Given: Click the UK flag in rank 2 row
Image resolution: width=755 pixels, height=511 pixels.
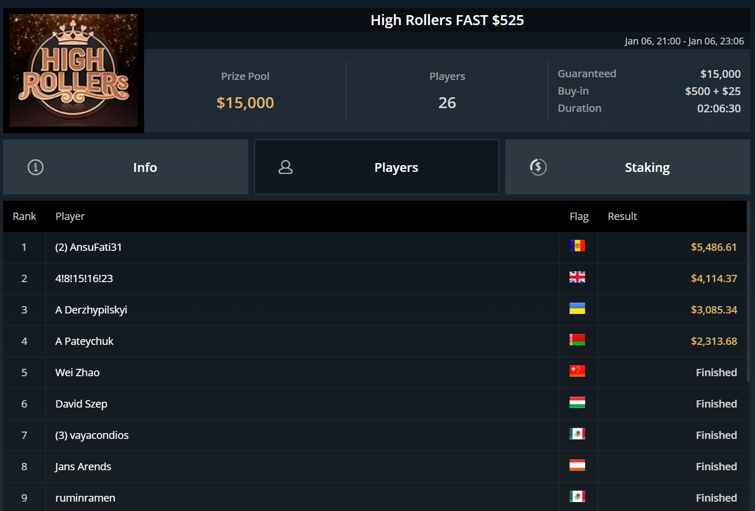Looking at the screenshot, I should point(577,277).
